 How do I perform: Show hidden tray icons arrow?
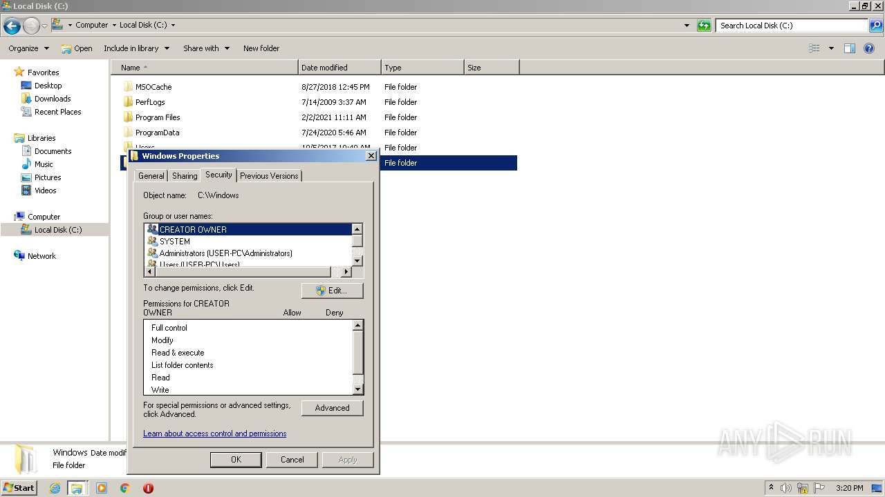(x=771, y=487)
